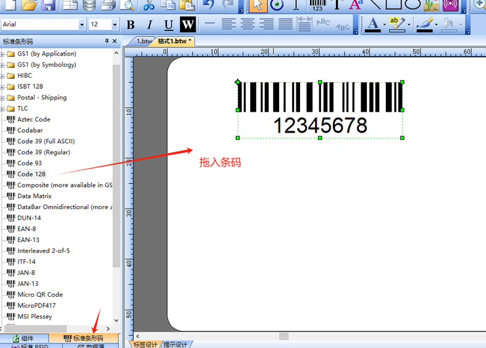Paste from clipboard with the paste icon
The width and height of the screenshot is (486, 348).
[187, 5]
